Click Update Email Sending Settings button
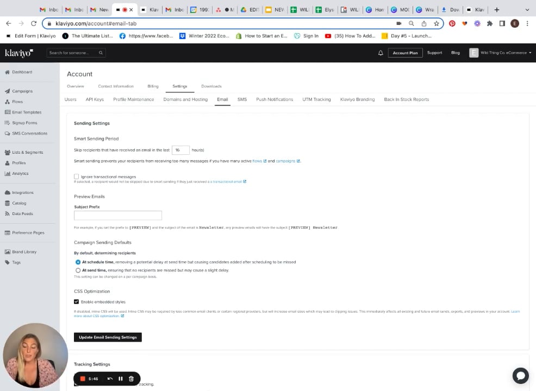Image resolution: width=536 pixels, height=391 pixels. [x=108, y=337]
